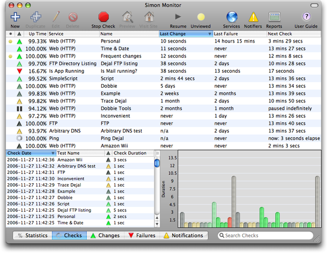Select the Example test row
Viewport: 327px width, 253px height.
click(163, 94)
